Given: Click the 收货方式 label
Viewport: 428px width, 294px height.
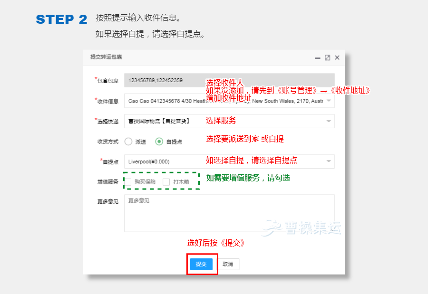Looking at the screenshot, I should (108, 142).
